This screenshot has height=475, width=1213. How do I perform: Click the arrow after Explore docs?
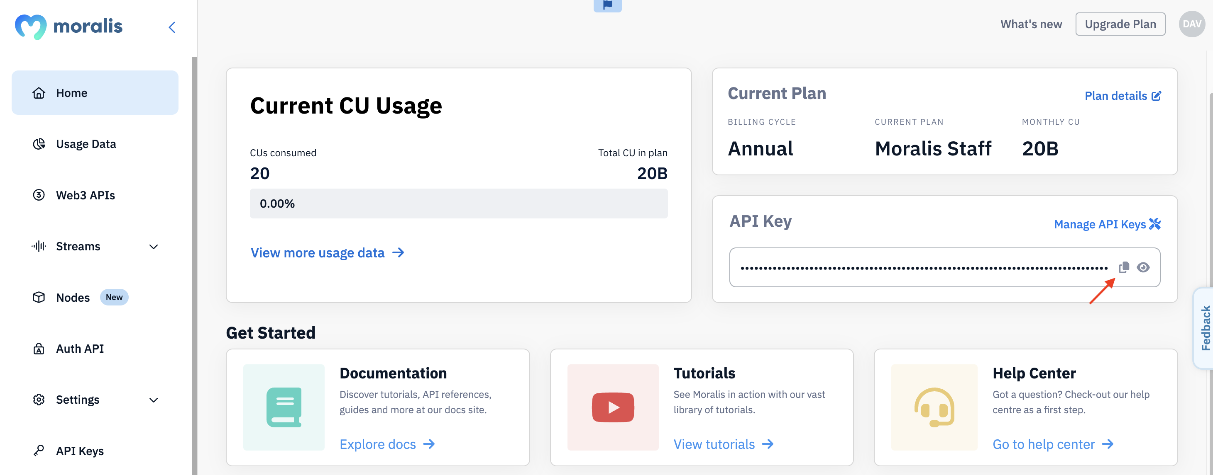(429, 444)
